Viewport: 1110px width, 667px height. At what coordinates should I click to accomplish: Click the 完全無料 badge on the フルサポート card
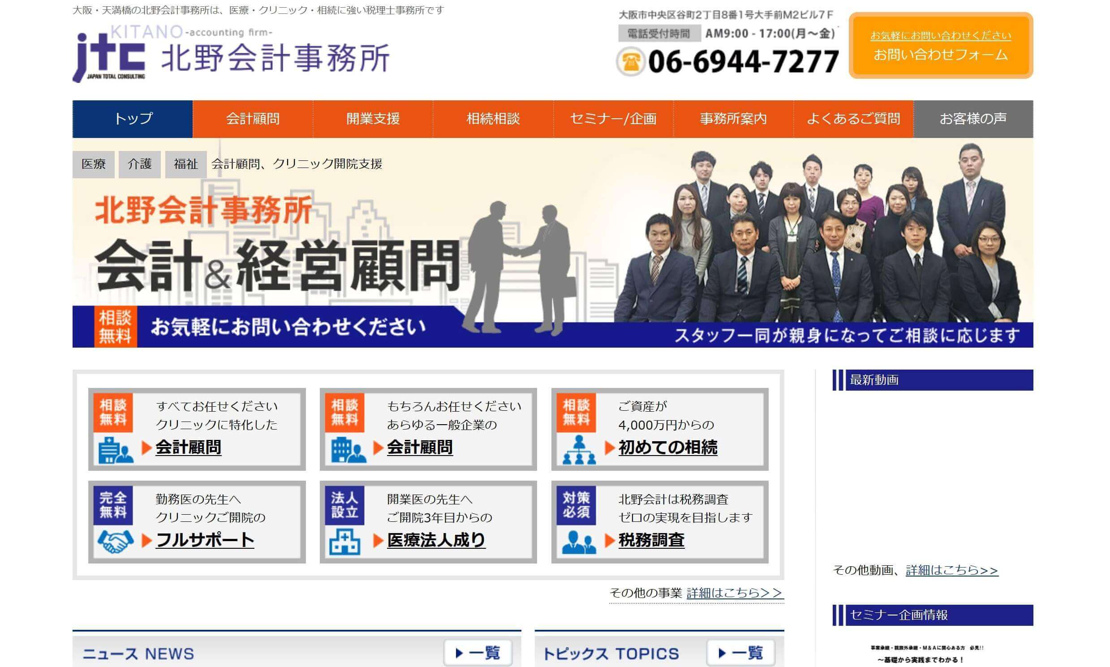click(x=113, y=505)
